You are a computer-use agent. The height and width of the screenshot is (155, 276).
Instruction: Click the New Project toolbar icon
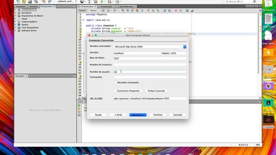(24, 2)
